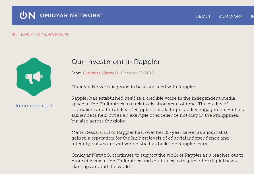The height and width of the screenshot is (174, 254).
Task: Click the text 'start-ups around the world'
Action: tap(101, 167)
